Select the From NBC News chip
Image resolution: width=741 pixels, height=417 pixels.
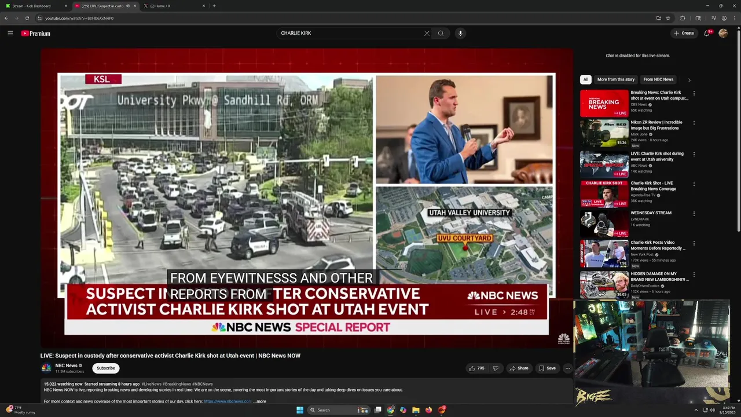[658, 79]
